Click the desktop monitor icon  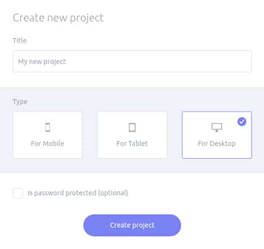tap(217, 127)
